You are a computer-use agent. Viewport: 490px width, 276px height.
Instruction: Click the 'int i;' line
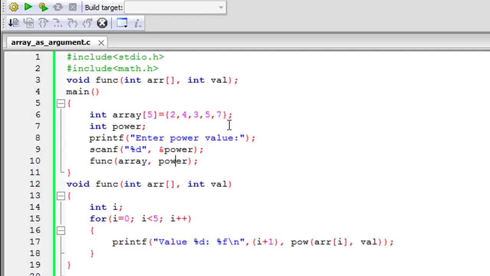(106, 207)
